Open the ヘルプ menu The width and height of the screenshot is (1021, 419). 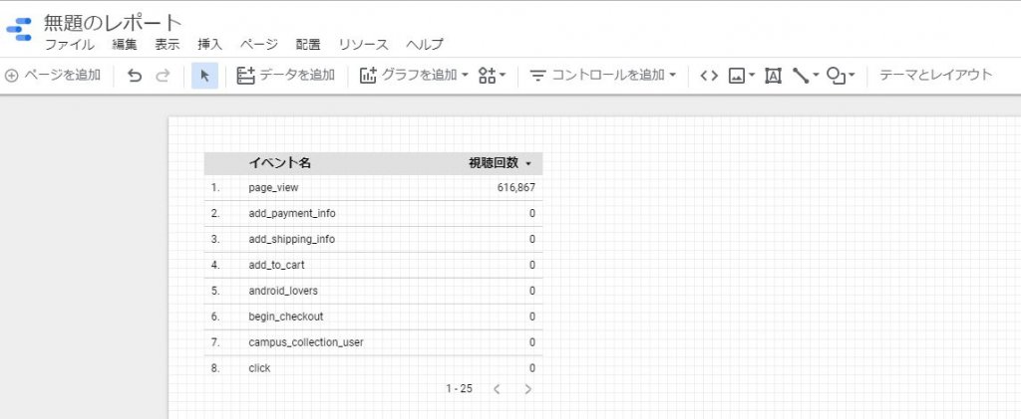coord(425,45)
